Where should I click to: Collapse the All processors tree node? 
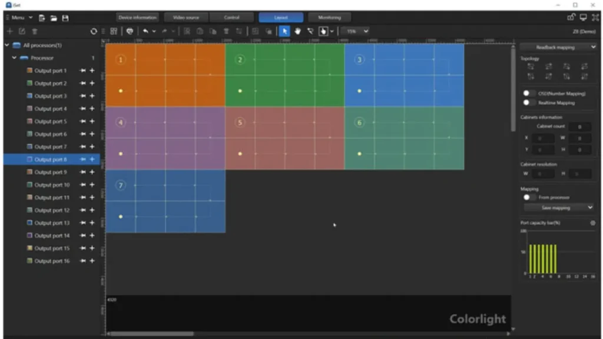click(x=7, y=45)
